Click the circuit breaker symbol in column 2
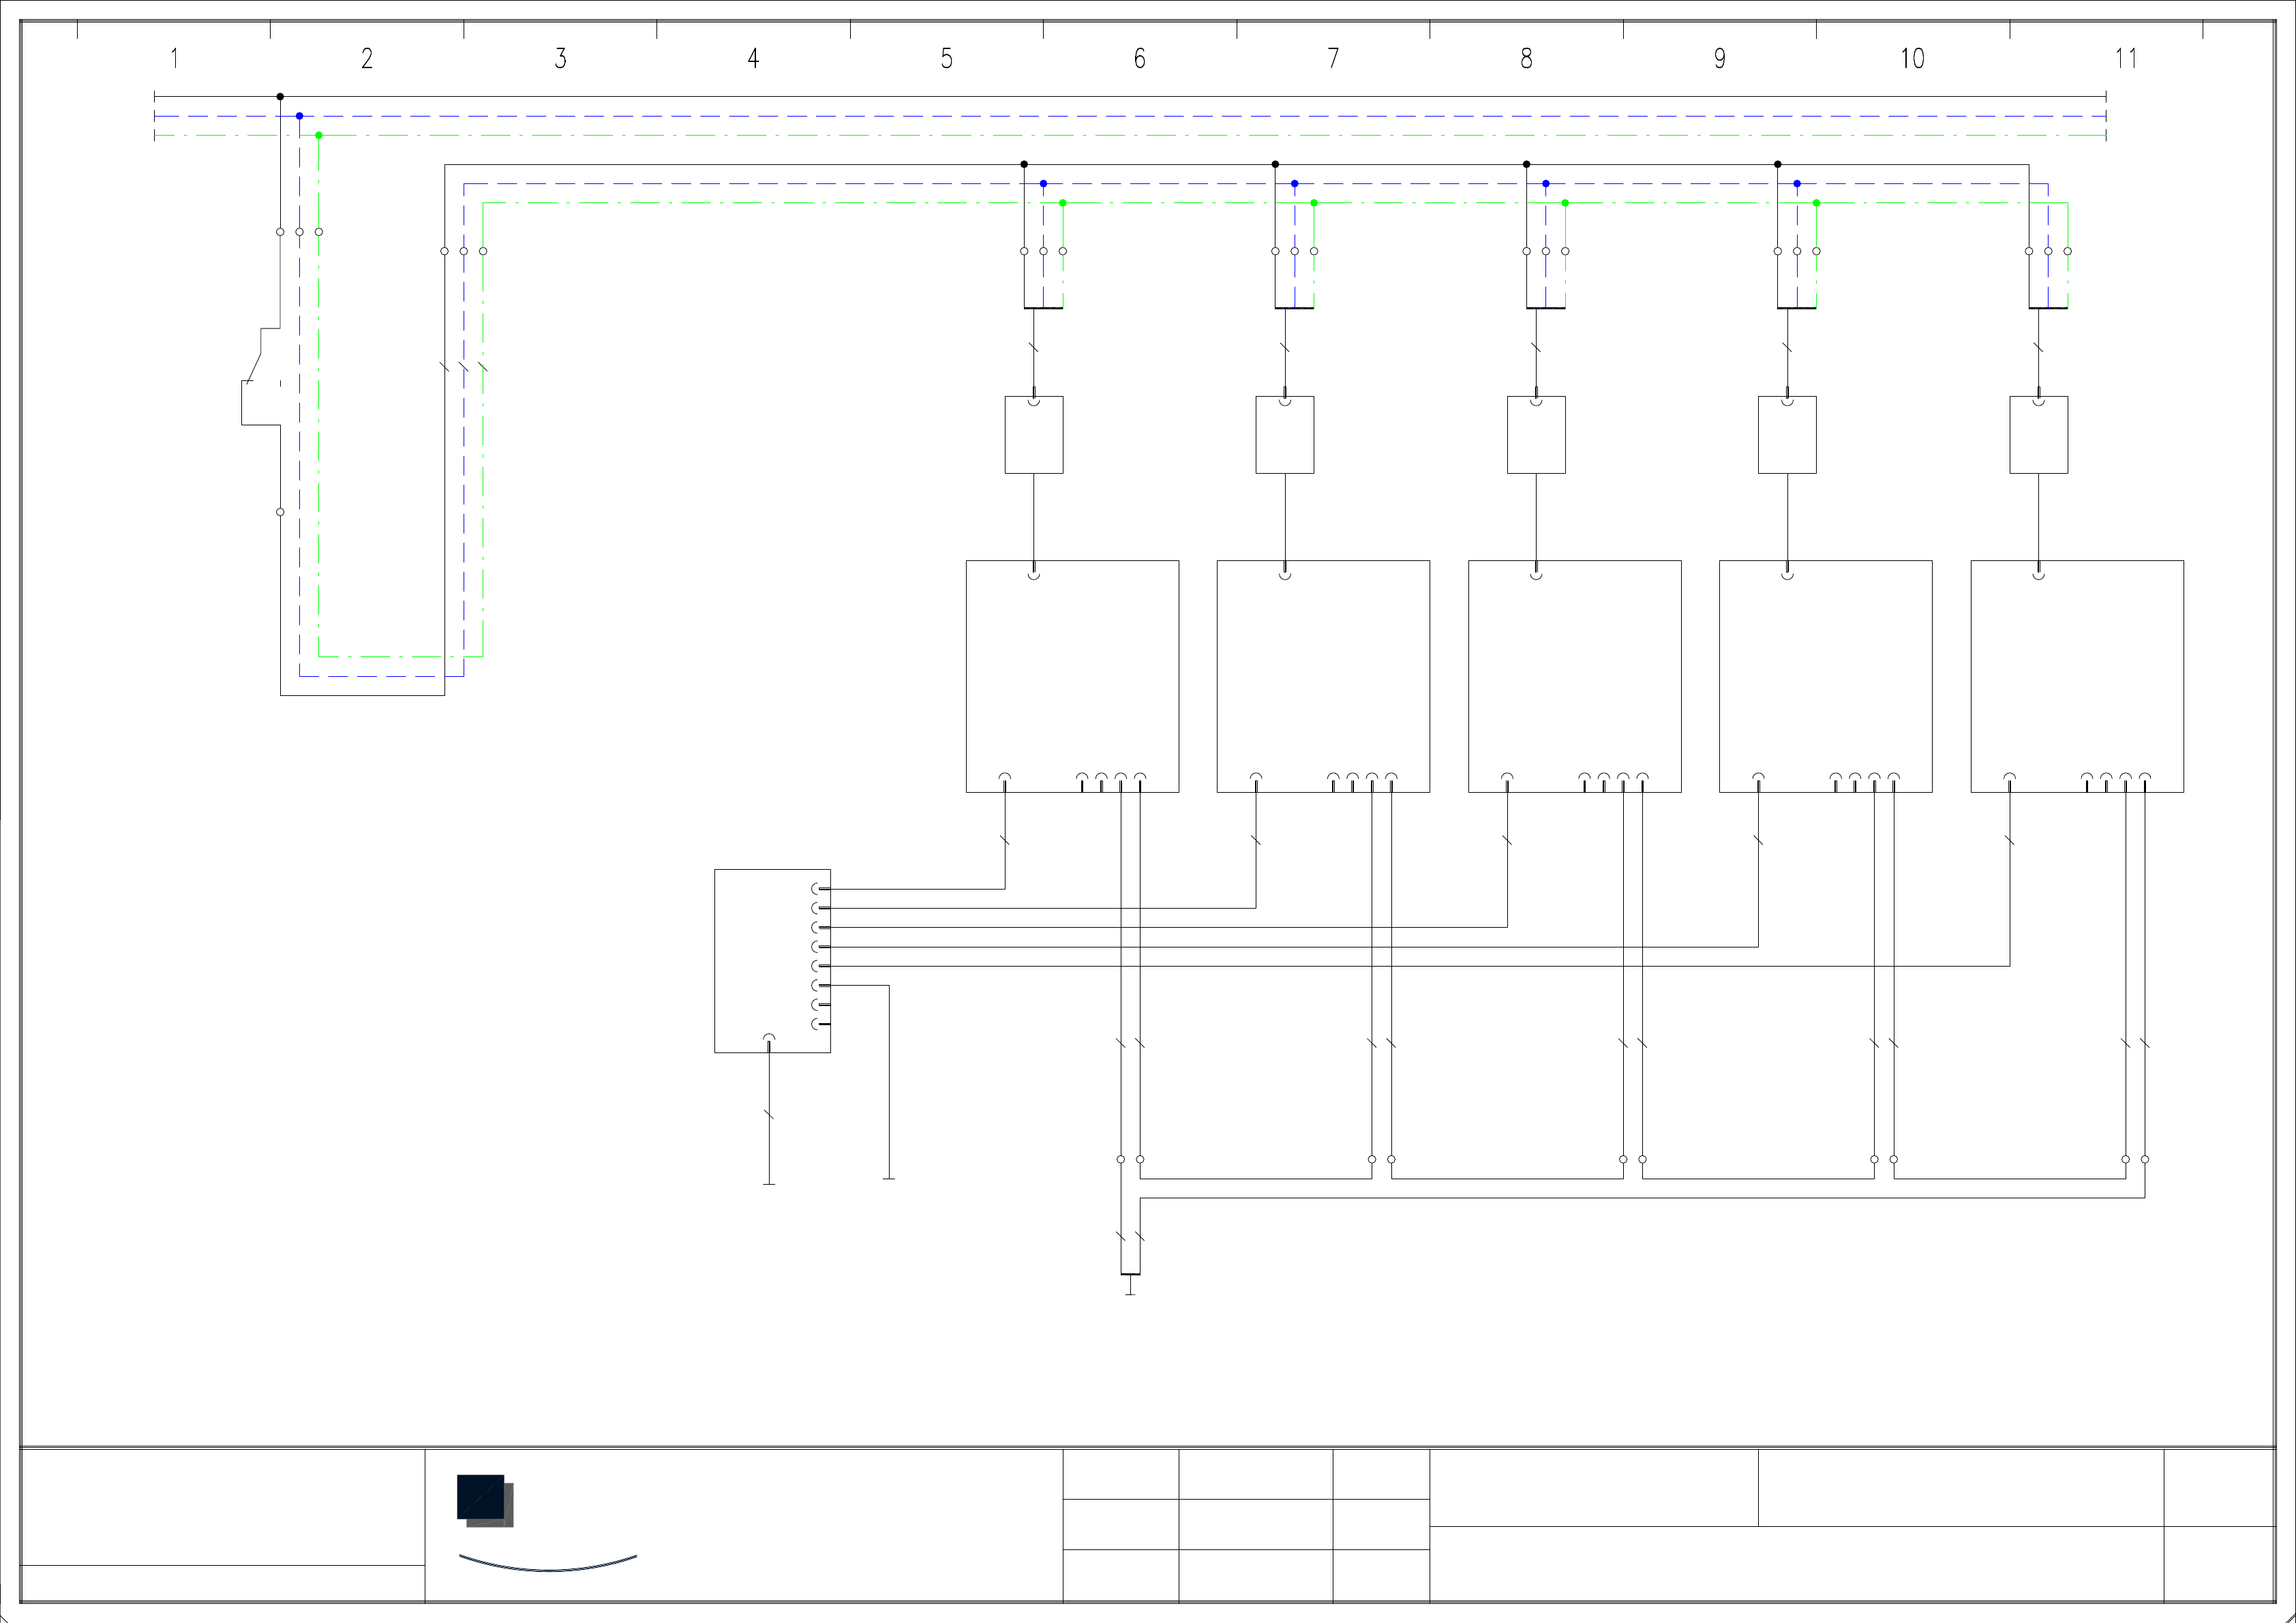This screenshot has height=1623, width=2296. point(258,377)
